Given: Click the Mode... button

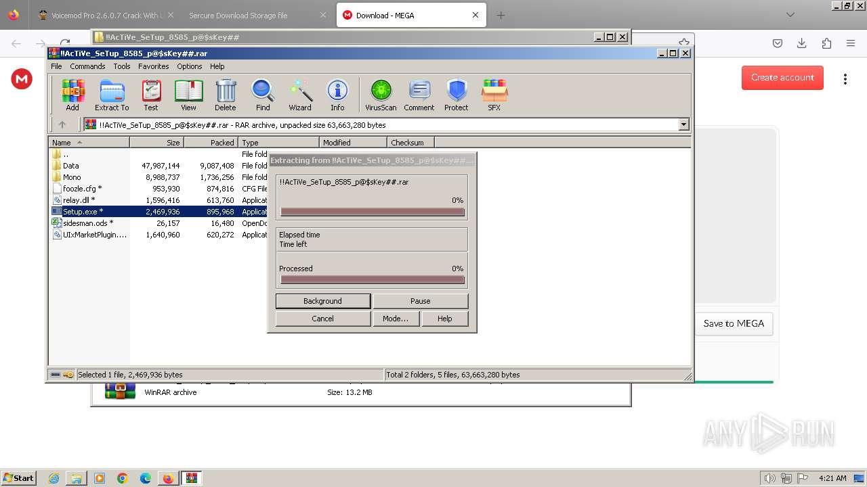Looking at the screenshot, I should pos(395,319).
